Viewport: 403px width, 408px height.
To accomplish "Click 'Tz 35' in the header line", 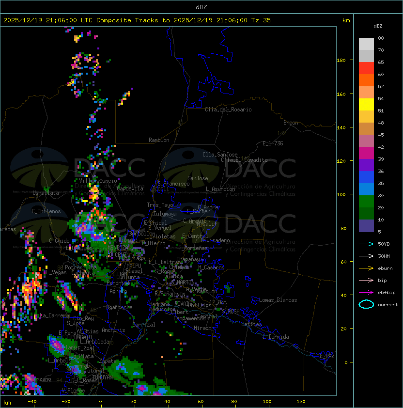I will click(x=261, y=20).
